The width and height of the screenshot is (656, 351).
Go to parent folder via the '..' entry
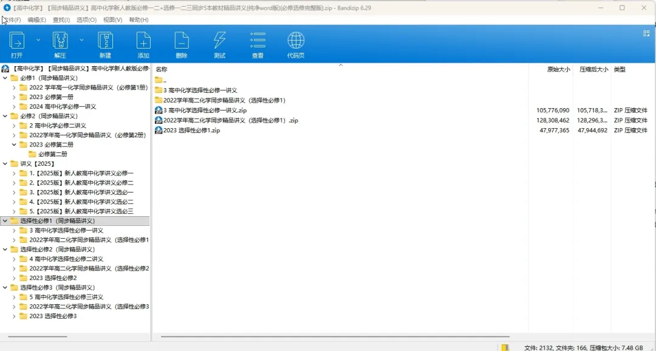(x=160, y=80)
